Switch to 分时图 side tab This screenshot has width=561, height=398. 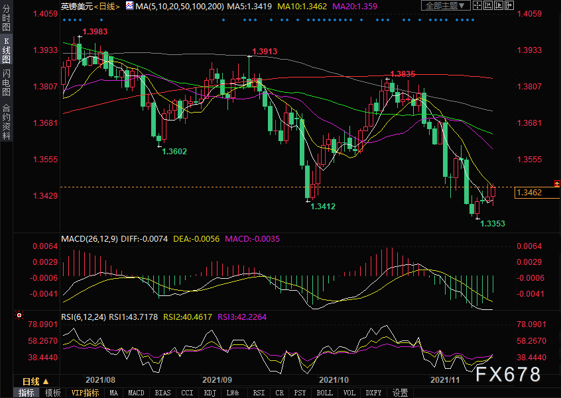(6, 19)
